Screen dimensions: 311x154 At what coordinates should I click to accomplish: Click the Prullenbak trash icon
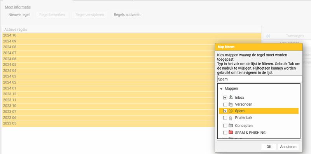pos(231,118)
